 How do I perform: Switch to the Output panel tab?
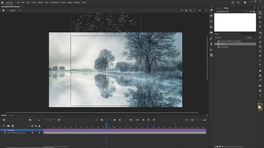coord(11,115)
